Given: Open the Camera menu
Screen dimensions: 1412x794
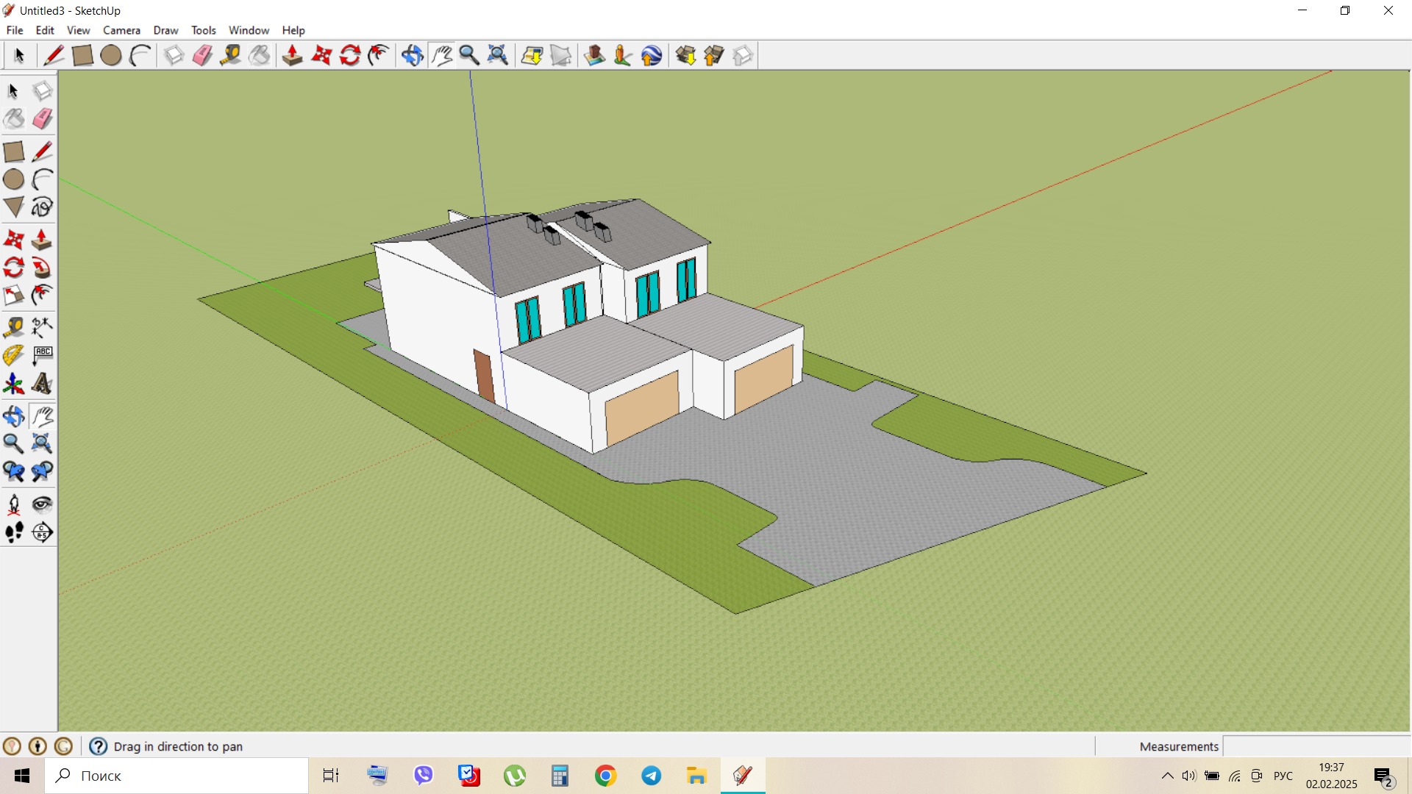Looking at the screenshot, I should pos(121,30).
